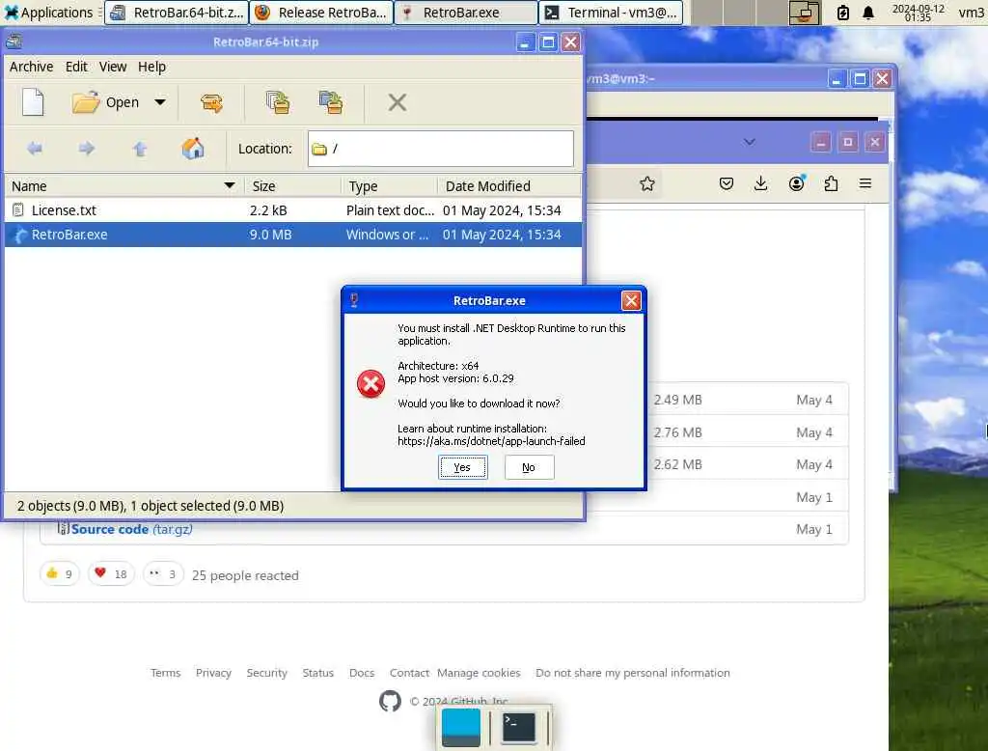Click Do not share my personal information
Viewport: 988px width, 751px height.
pos(633,673)
